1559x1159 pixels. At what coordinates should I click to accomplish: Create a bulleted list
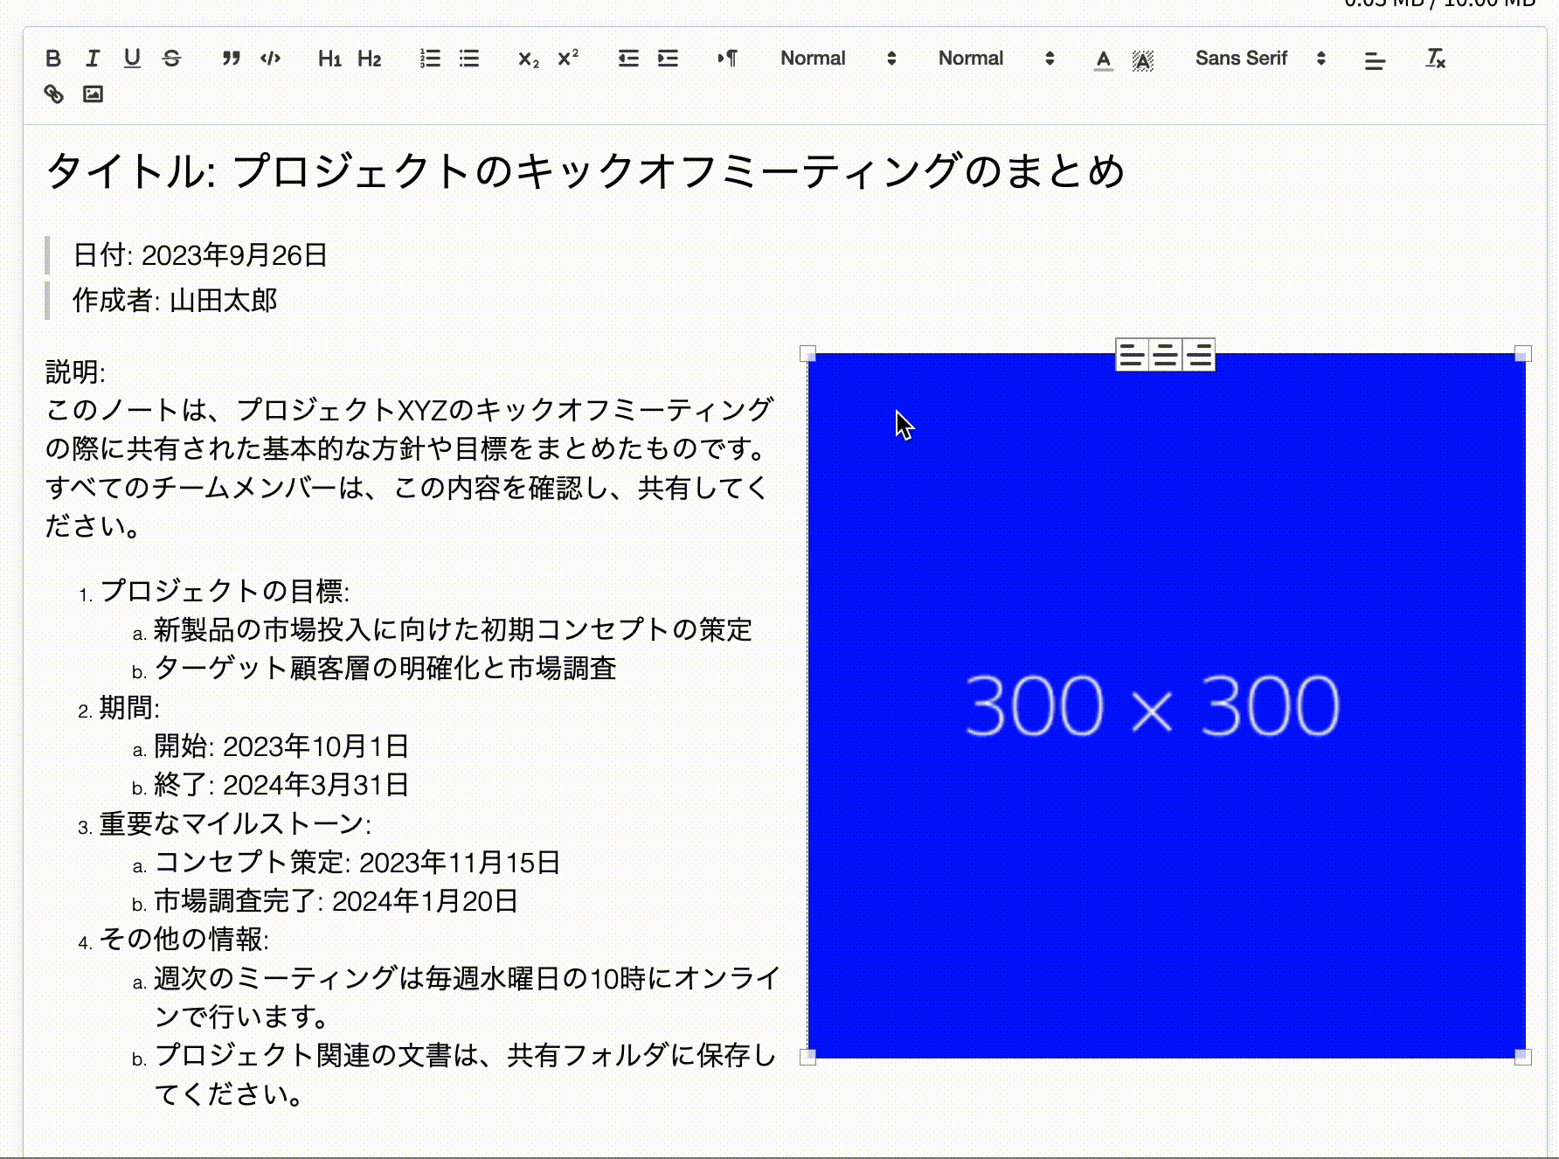pos(469,59)
